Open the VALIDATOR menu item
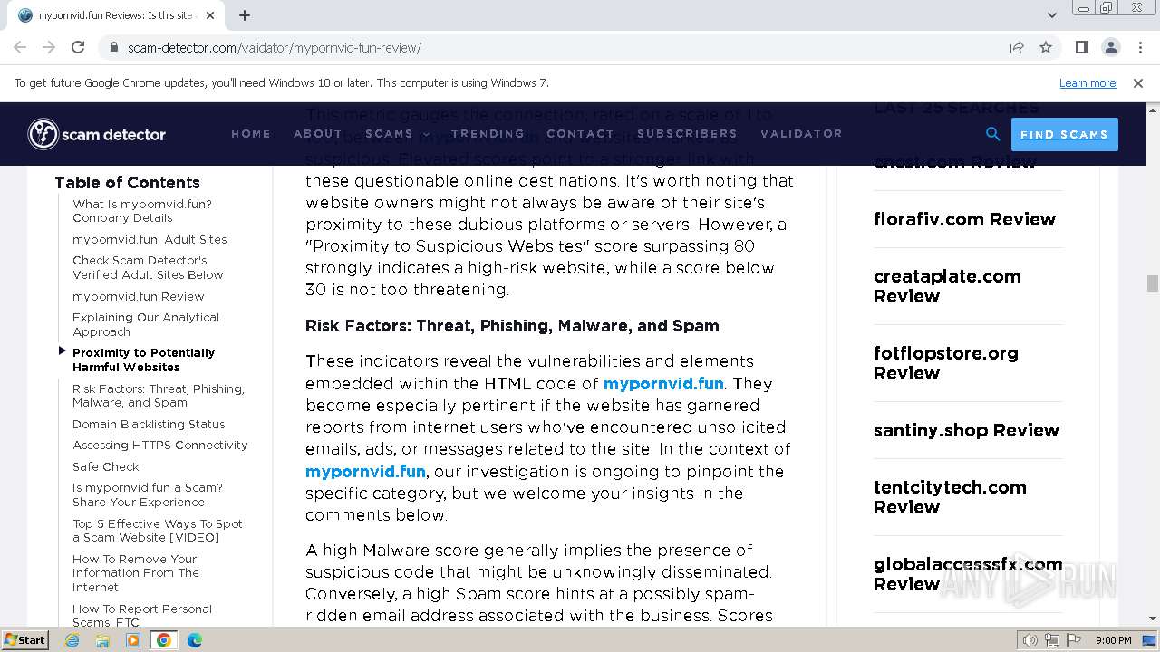1160x652 pixels. pos(801,134)
